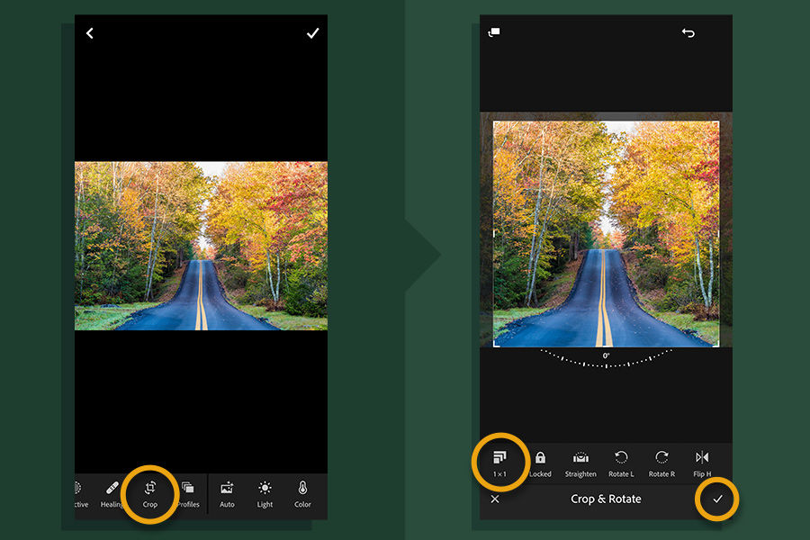Image resolution: width=810 pixels, height=540 pixels.
Task: Rotate the photo right with Rotate R
Action: [661, 459]
